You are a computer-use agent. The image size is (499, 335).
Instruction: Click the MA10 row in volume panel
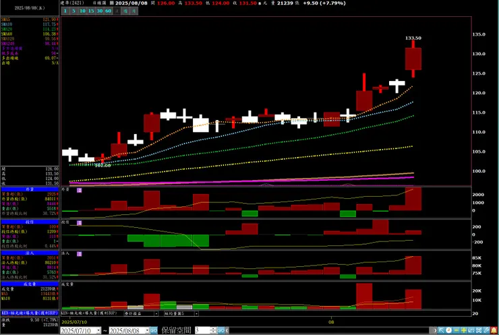(30, 299)
